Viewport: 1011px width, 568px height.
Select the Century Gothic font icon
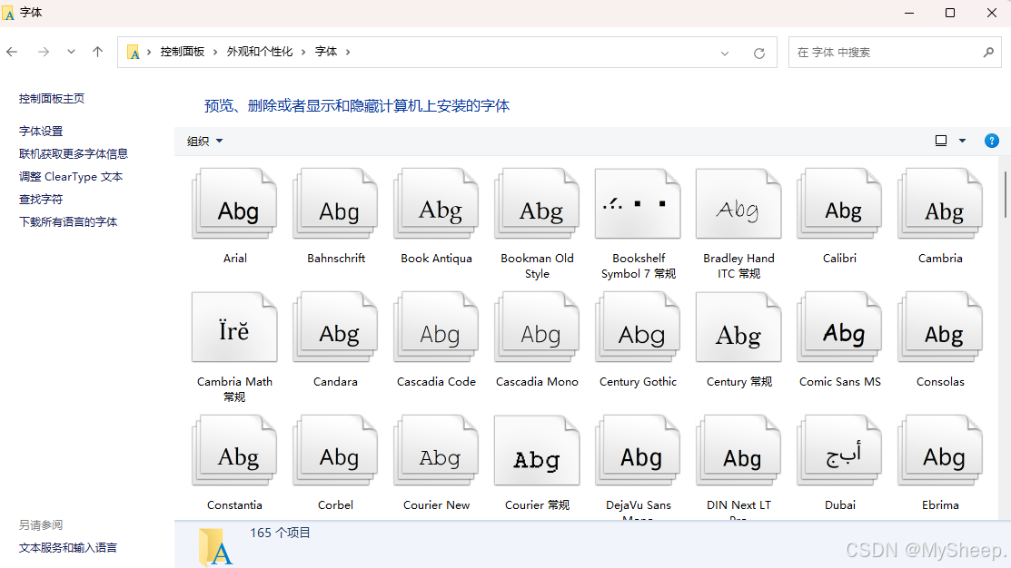[x=638, y=328]
